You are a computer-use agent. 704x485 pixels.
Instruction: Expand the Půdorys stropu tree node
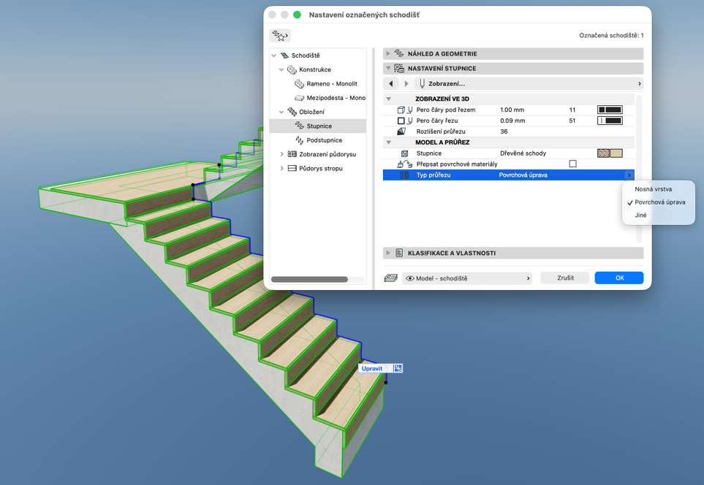click(281, 168)
